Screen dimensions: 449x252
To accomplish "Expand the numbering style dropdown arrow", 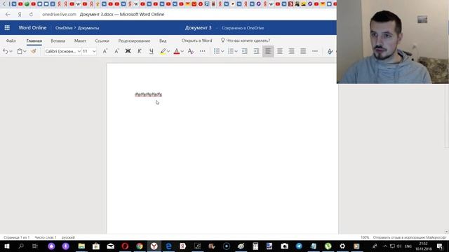I will pyautogui.click(x=236, y=51).
